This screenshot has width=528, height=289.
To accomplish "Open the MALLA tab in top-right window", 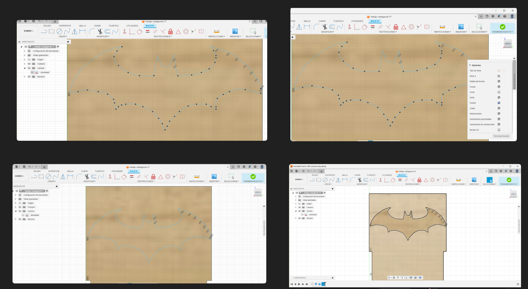I will [x=307, y=21].
